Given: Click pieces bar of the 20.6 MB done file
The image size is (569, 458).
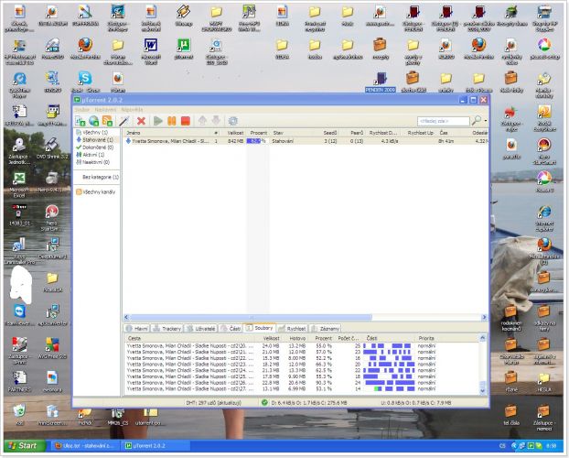Looking at the screenshot, I should click(x=389, y=383).
